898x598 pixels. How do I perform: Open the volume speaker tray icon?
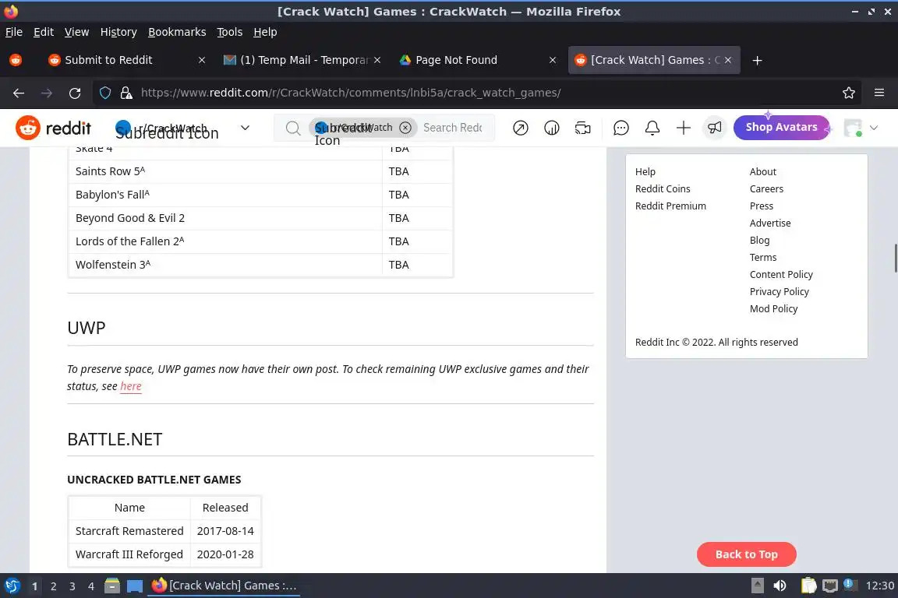pyautogui.click(x=780, y=586)
